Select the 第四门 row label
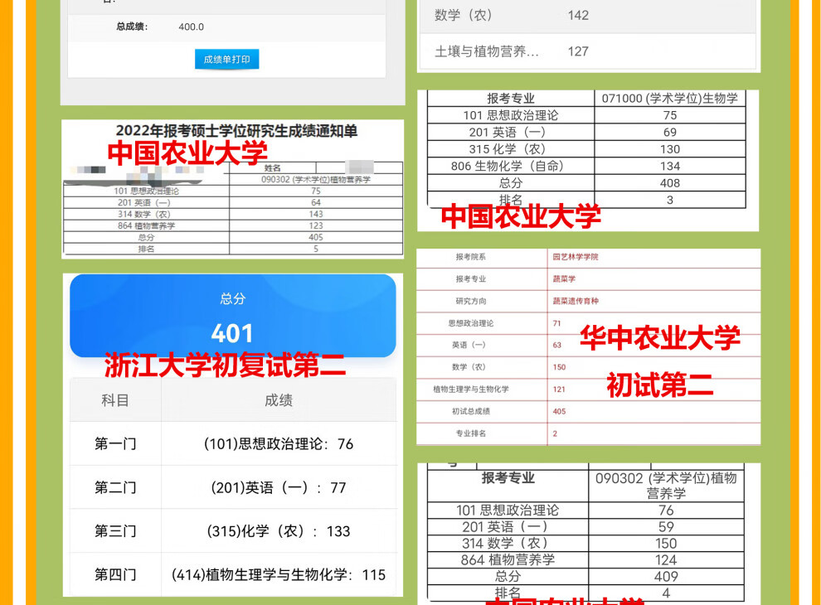 pos(115,574)
